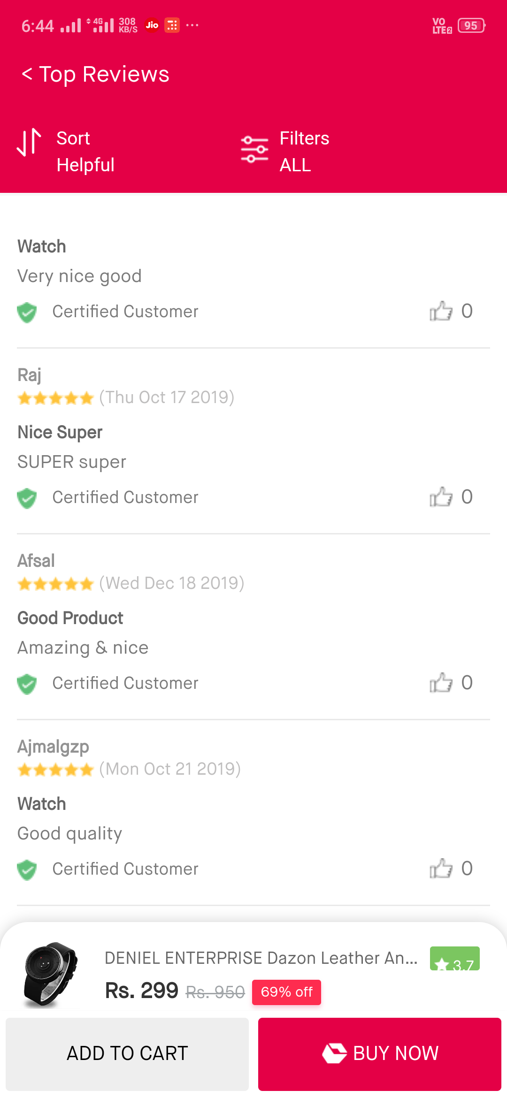The height and width of the screenshot is (1098, 507).
Task: Tap the 69% off discount tag
Action: (286, 992)
